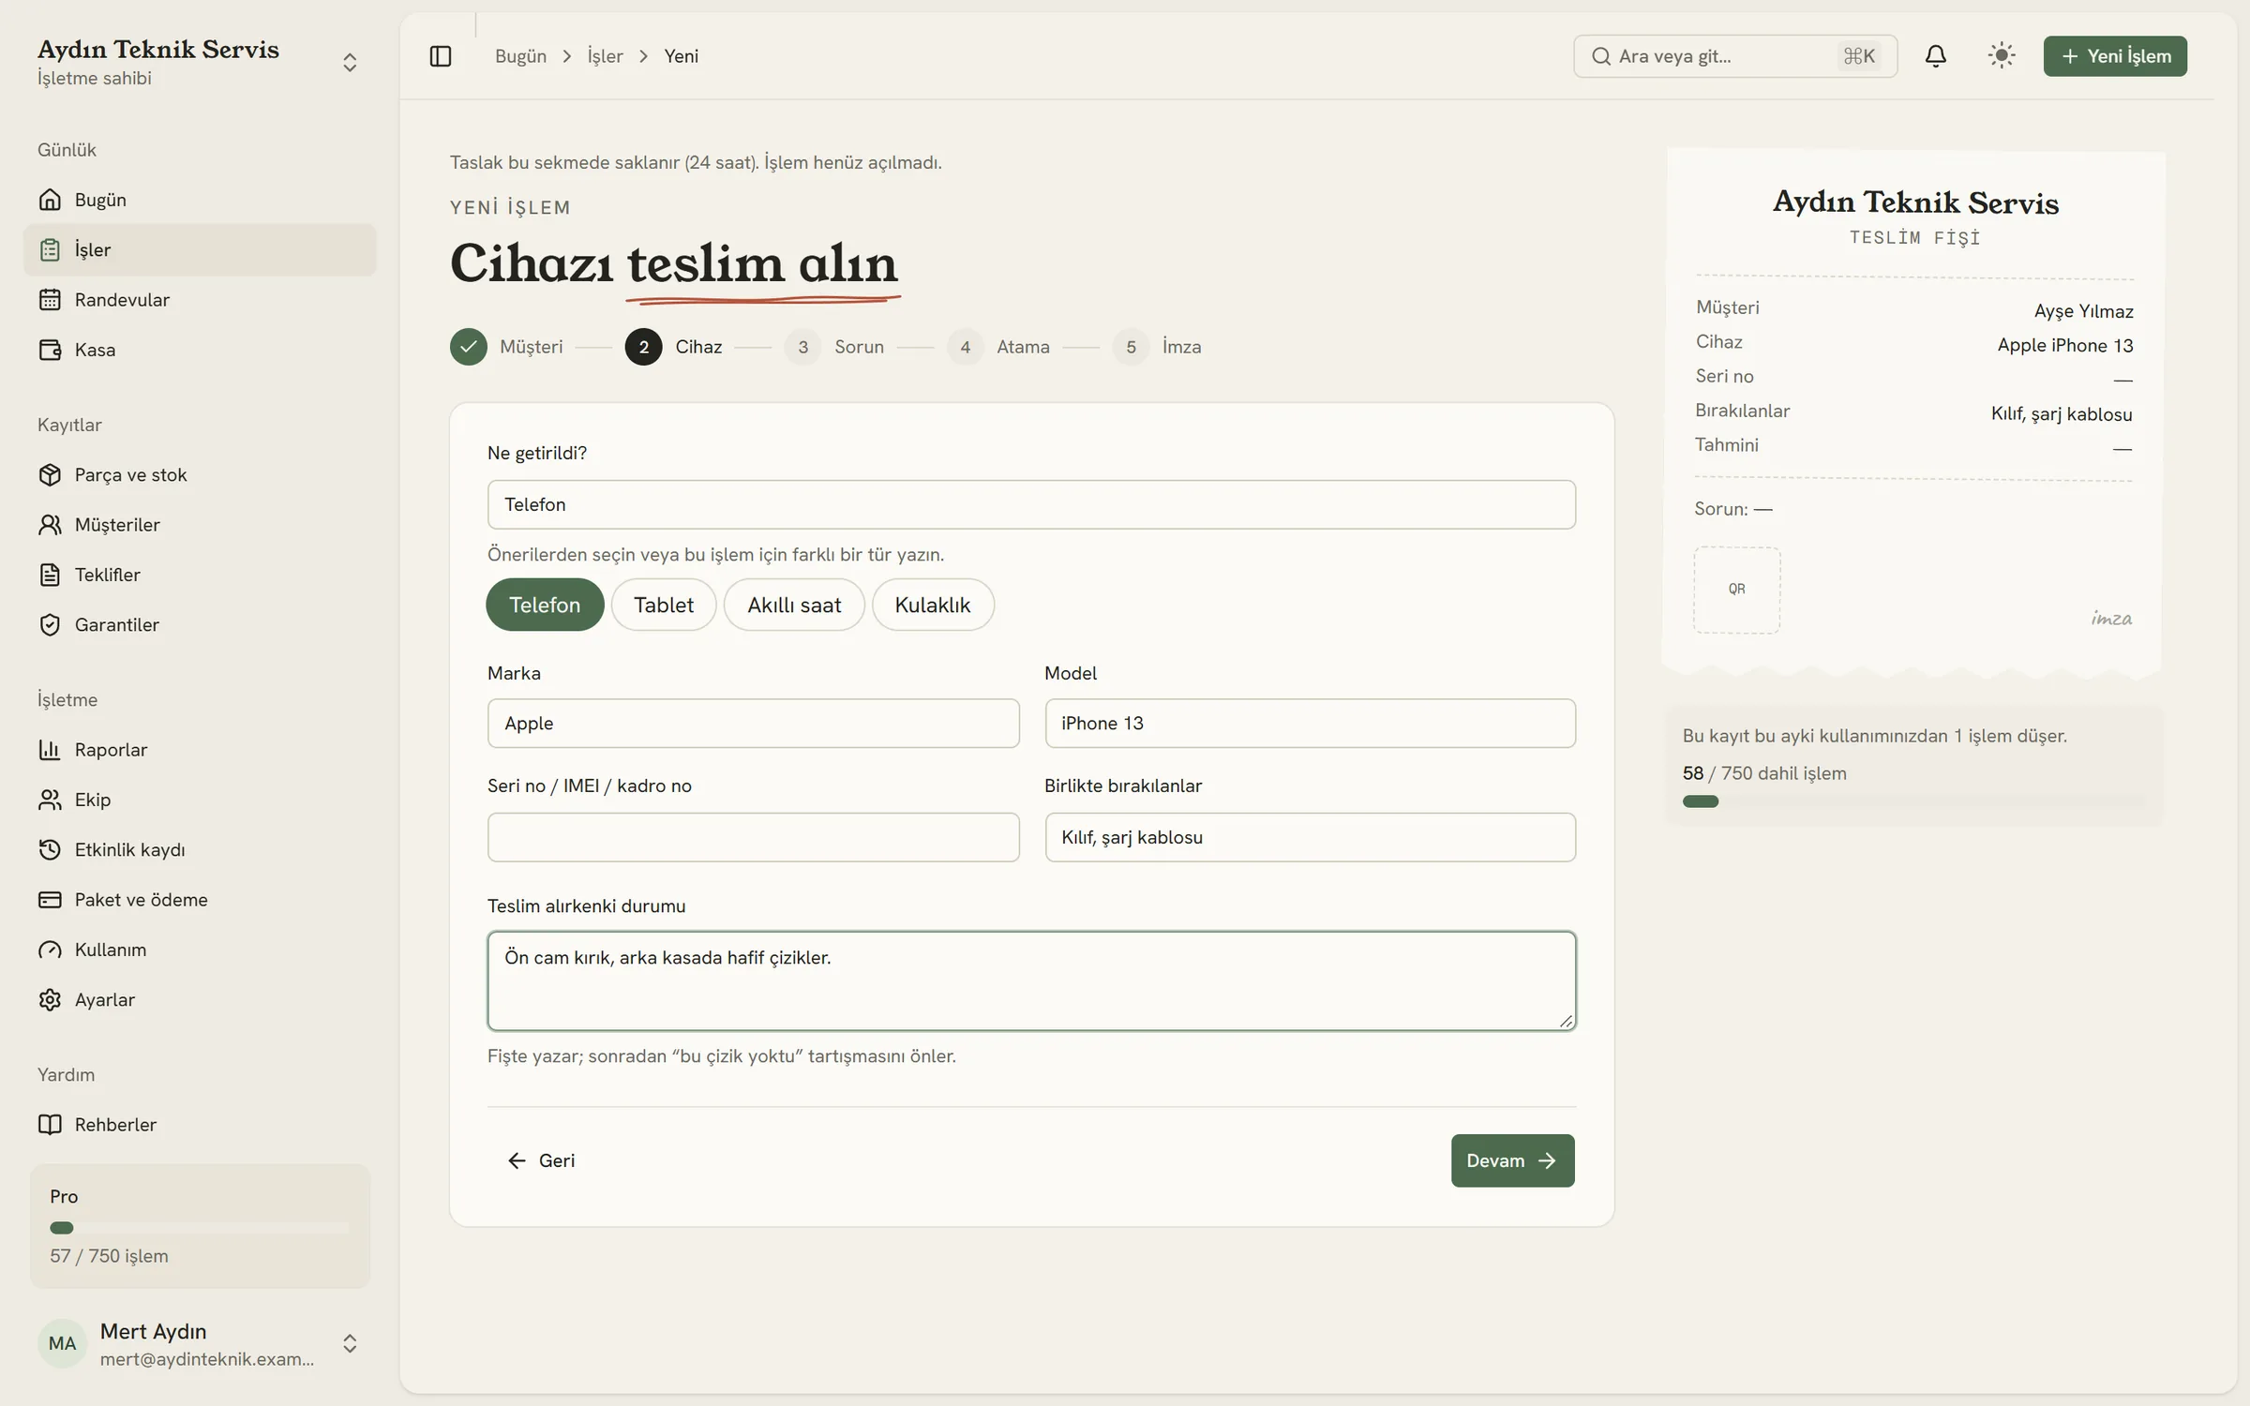Image resolution: width=2250 pixels, height=1406 pixels.
Task: Focus the Ara veya git search box
Action: coord(1735,56)
